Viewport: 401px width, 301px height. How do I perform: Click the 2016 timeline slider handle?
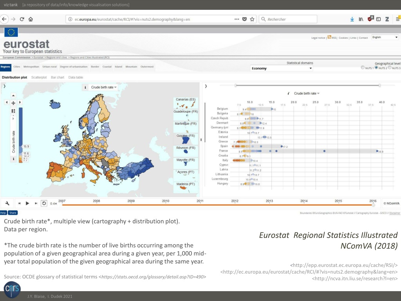373,205
